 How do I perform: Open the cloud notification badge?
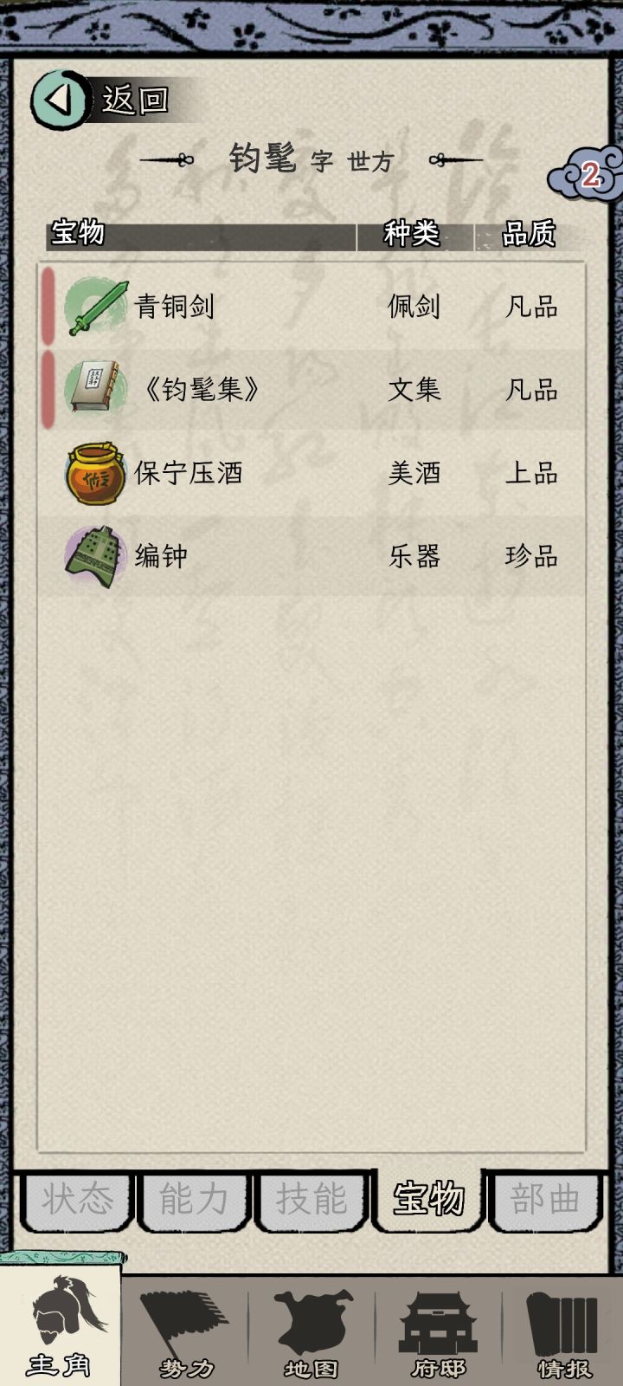pos(588,176)
